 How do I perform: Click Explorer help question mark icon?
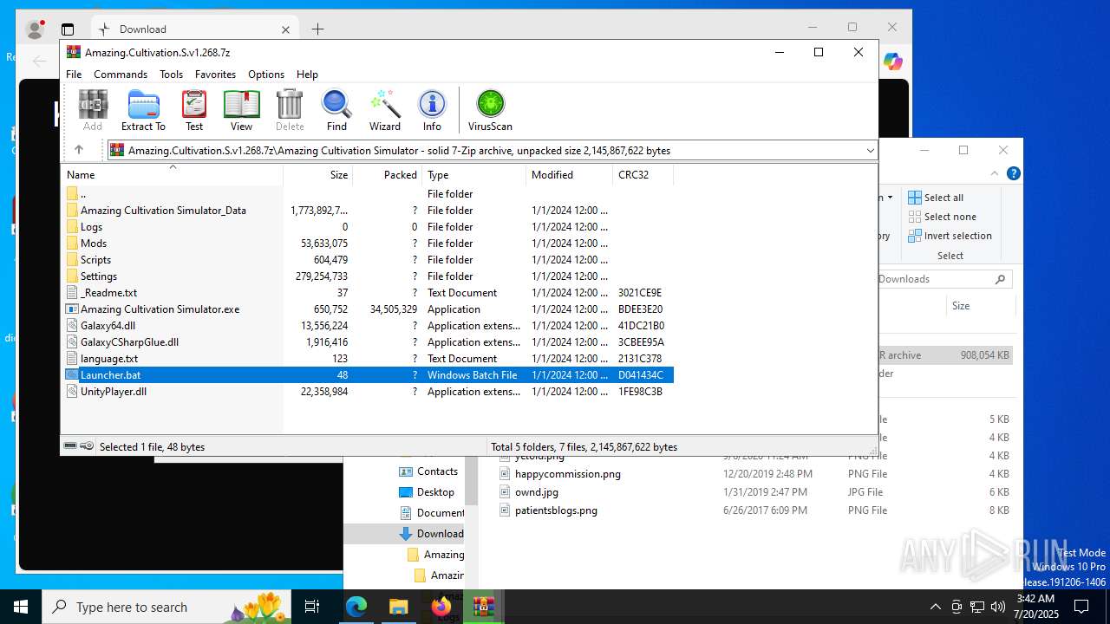point(1013,173)
